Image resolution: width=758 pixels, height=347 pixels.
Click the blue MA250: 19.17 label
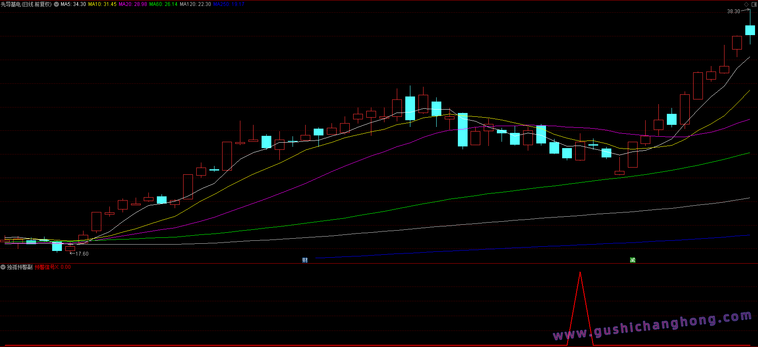229,4
